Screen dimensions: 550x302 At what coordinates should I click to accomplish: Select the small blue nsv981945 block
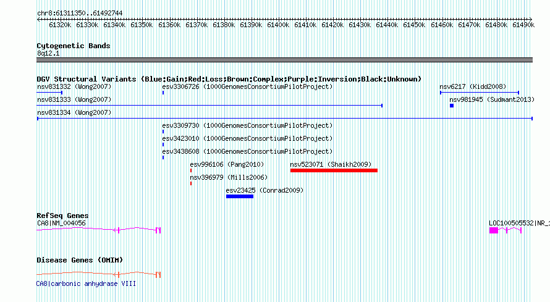click(452, 106)
